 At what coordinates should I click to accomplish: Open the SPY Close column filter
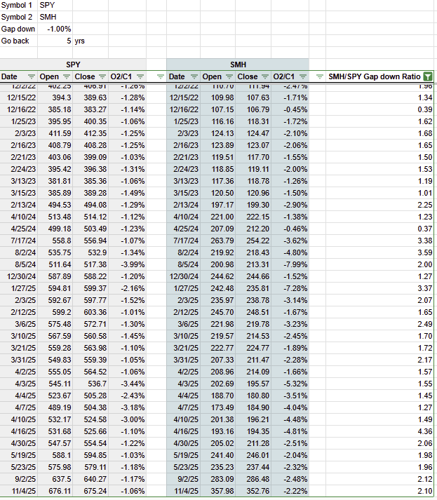coord(102,76)
